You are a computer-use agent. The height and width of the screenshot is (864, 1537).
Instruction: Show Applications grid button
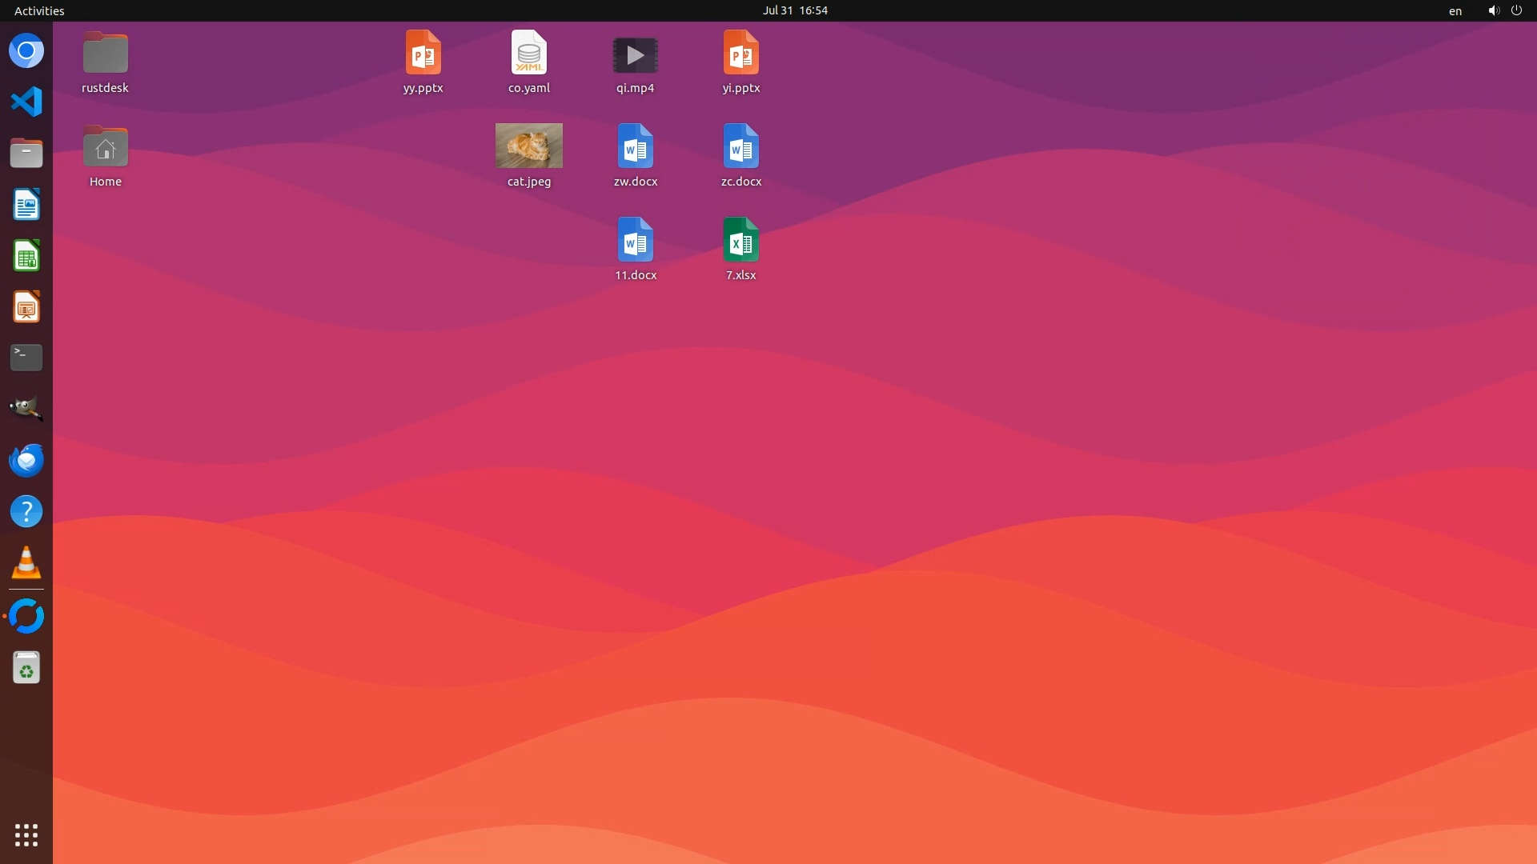[x=26, y=834]
